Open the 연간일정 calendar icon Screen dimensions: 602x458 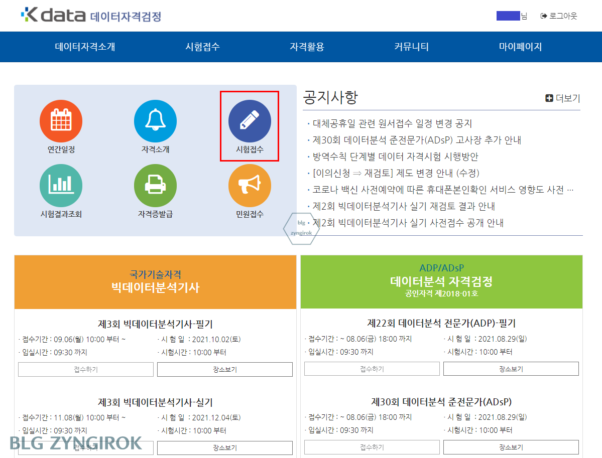pos(61,121)
